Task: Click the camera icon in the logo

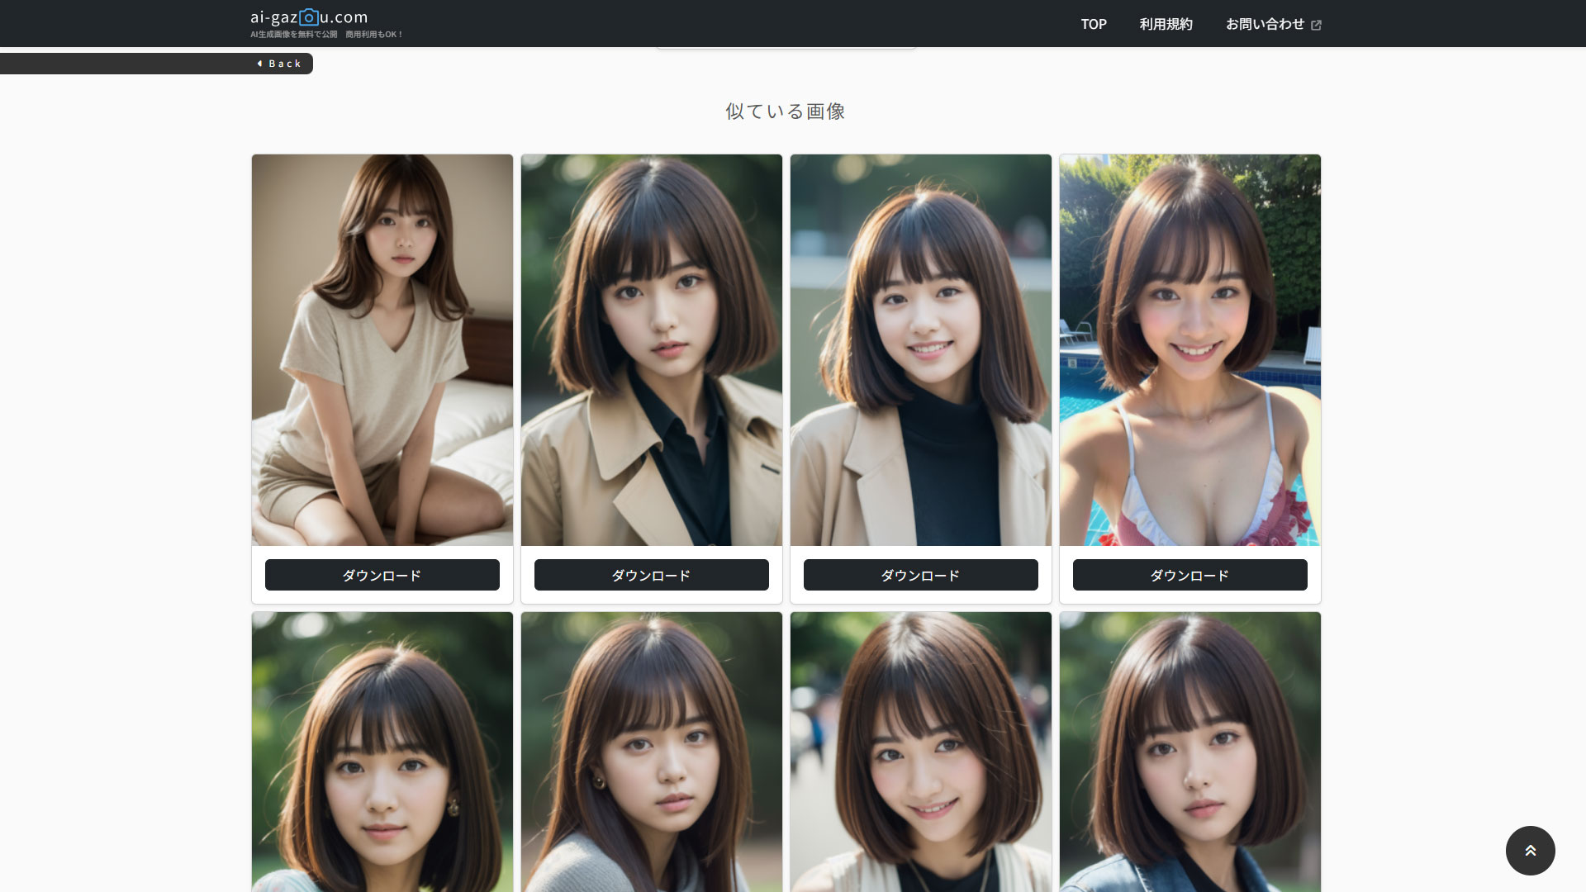Action: [x=308, y=17]
